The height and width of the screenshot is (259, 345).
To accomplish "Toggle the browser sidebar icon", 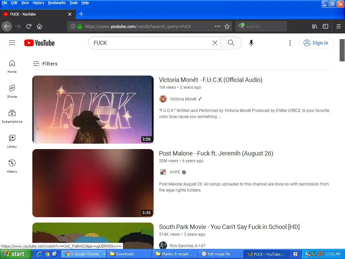I will 325,26.
